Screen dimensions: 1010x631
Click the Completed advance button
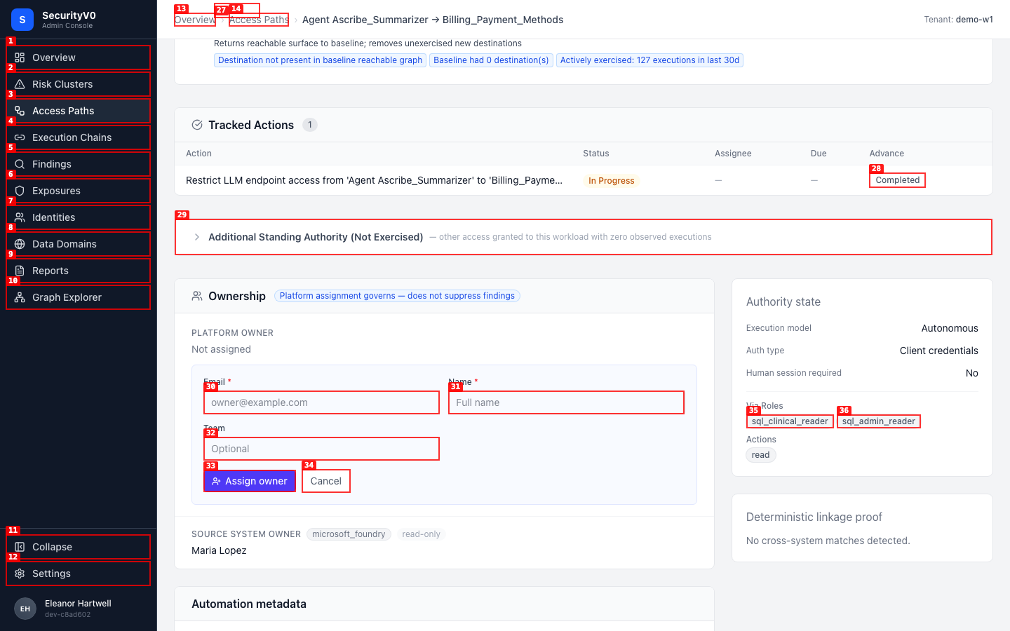click(x=897, y=180)
